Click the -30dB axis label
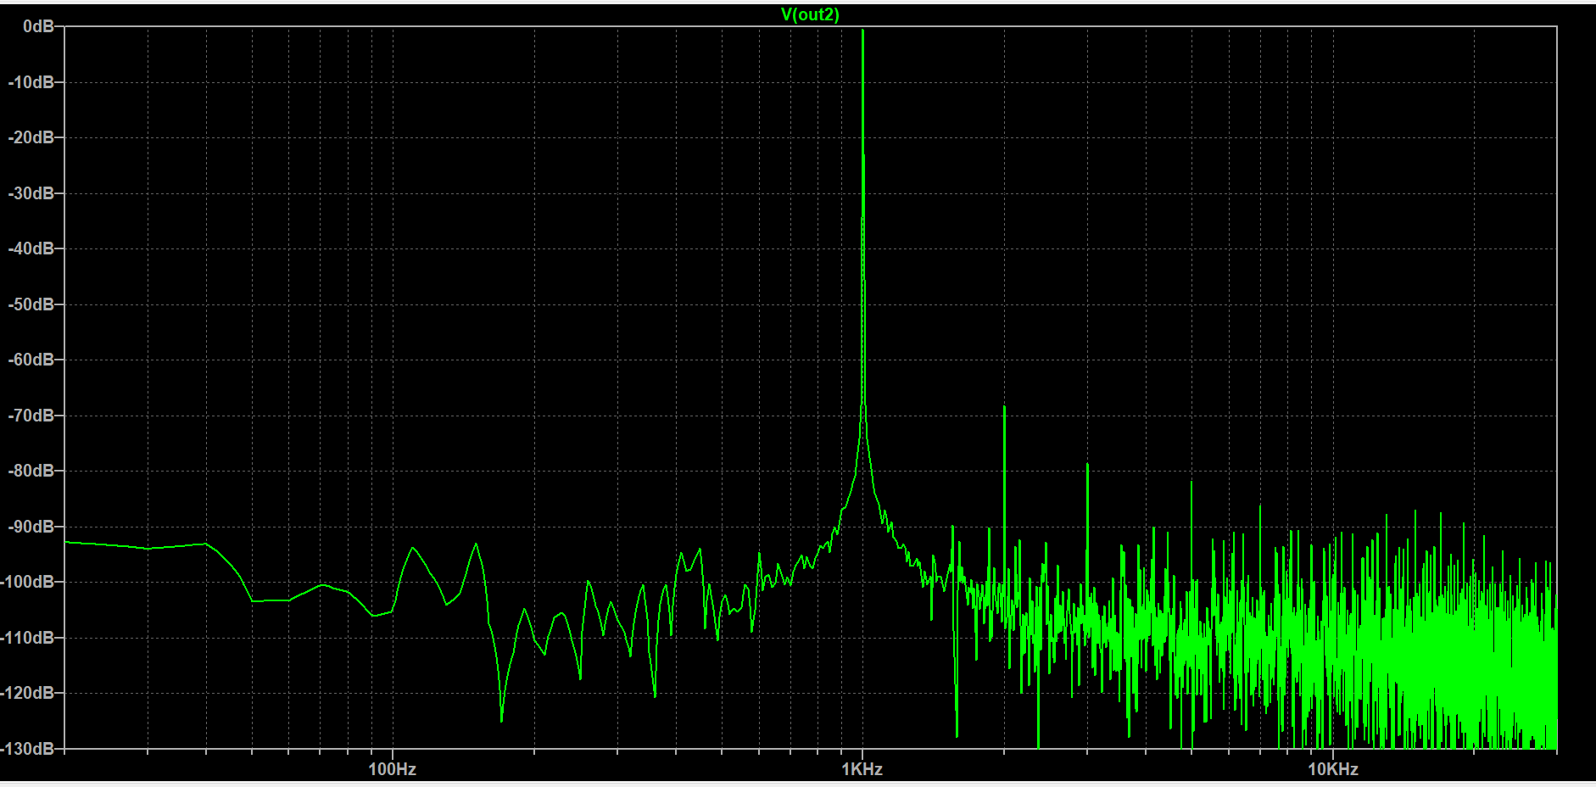Screen dimensions: 1596x787 click(x=31, y=193)
